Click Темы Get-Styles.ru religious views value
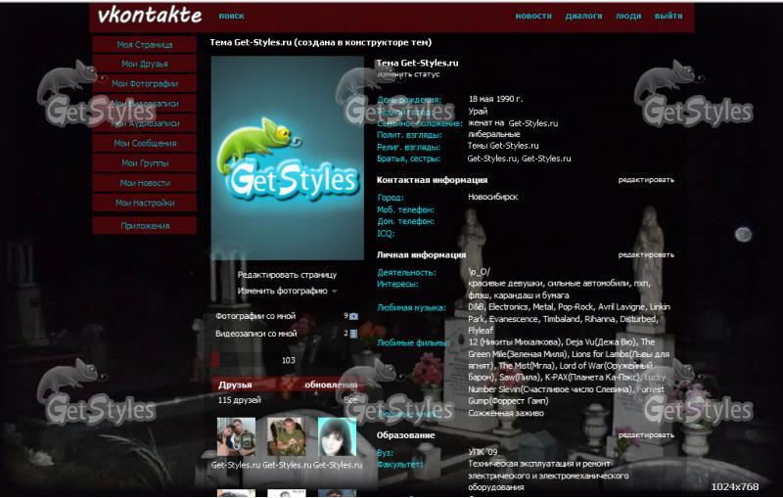The height and width of the screenshot is (498, 783). 503,146
